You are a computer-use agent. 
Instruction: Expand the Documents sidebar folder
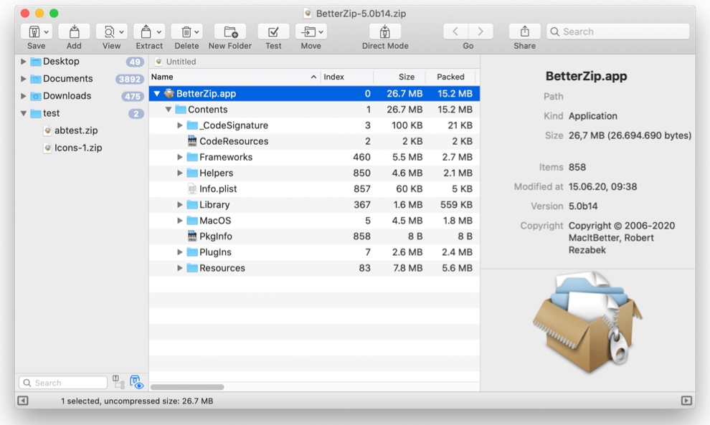click(23, 78)
